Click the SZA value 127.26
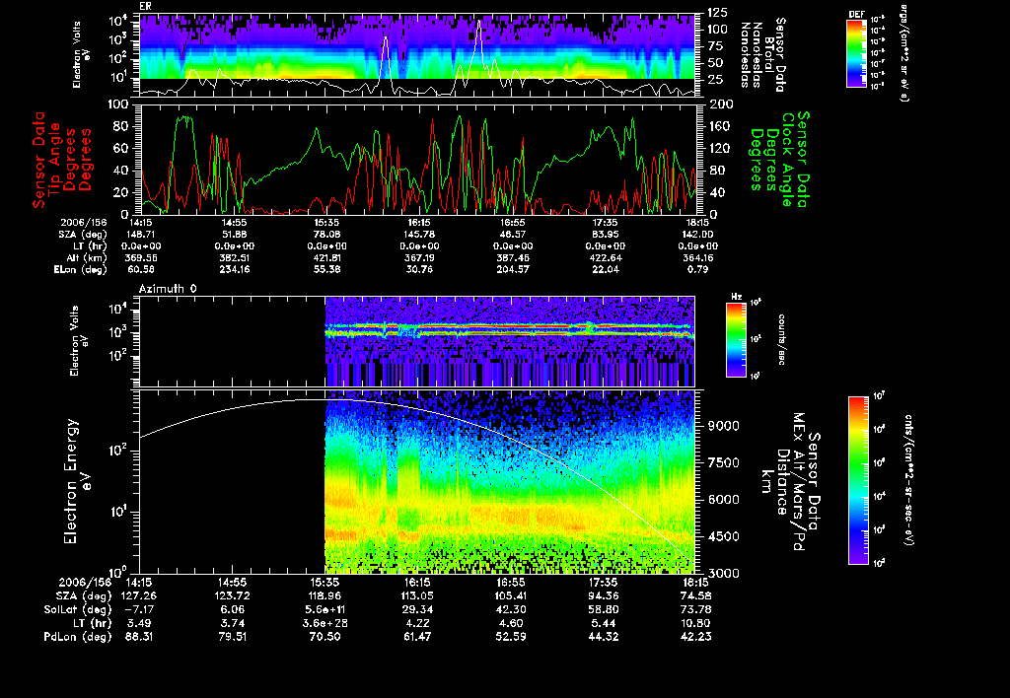 point(140,596)
